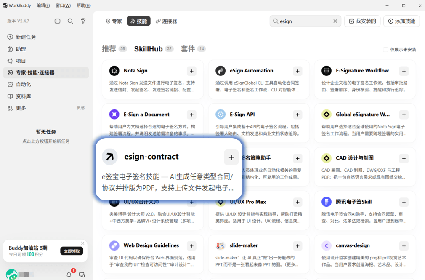
Task: Open the Web Design Guidelines title
Action: 151,245
